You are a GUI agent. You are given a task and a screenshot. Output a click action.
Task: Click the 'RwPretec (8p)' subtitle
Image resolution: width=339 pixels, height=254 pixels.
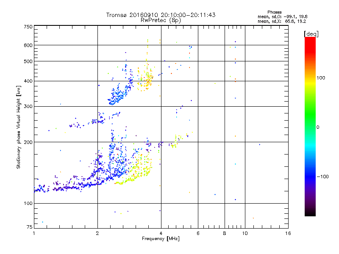(x=161, y=20)
